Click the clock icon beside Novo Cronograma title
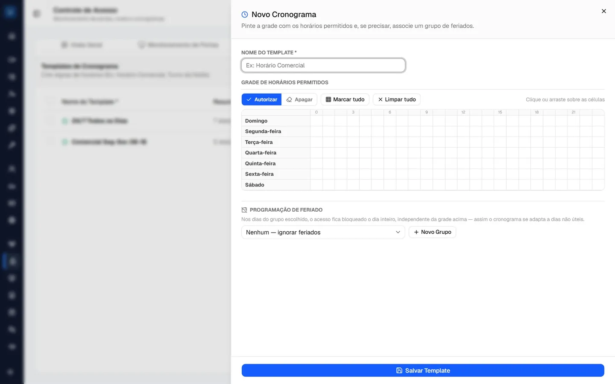The height and width of the screenshot is (384, 615). coord(245,15)
